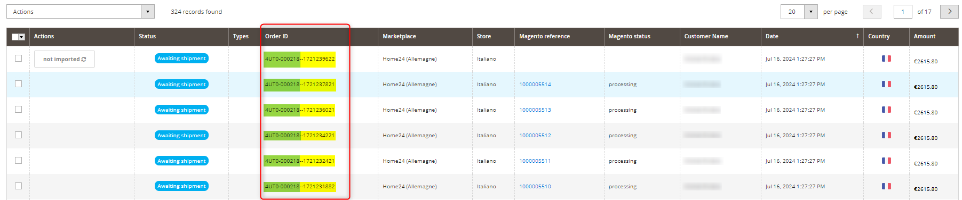Open Magento reference 1000005513
This screenshot has height=200, width=962.
pos(535,110)
